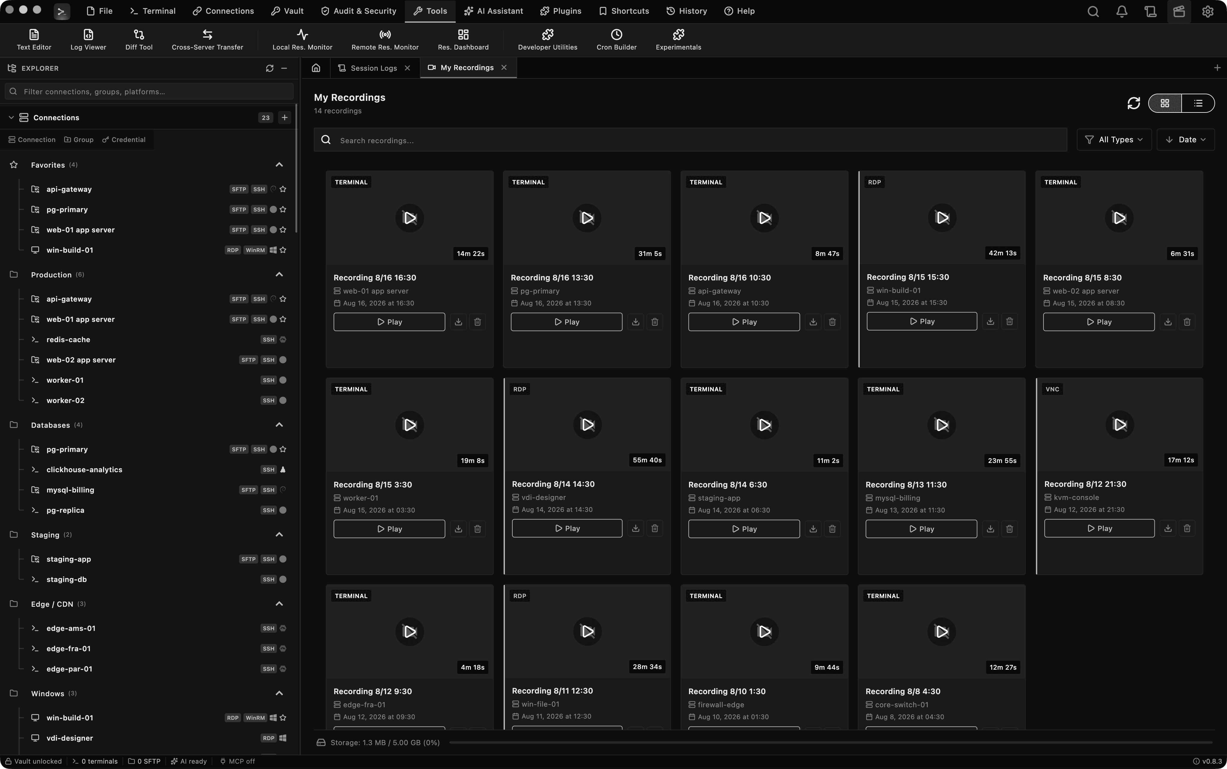1227x769 pixels.
Task: Open the Cron Builder
Action: 616,40
